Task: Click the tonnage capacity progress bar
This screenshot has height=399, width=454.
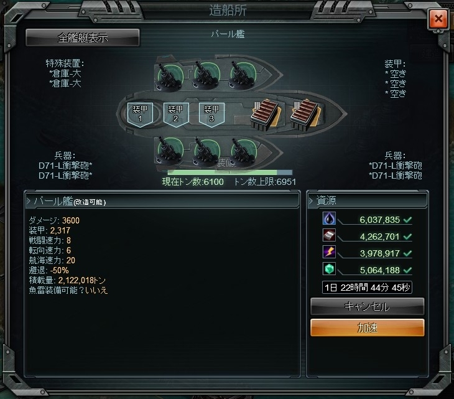Action: pyautogui.click(x=229, y=172)
